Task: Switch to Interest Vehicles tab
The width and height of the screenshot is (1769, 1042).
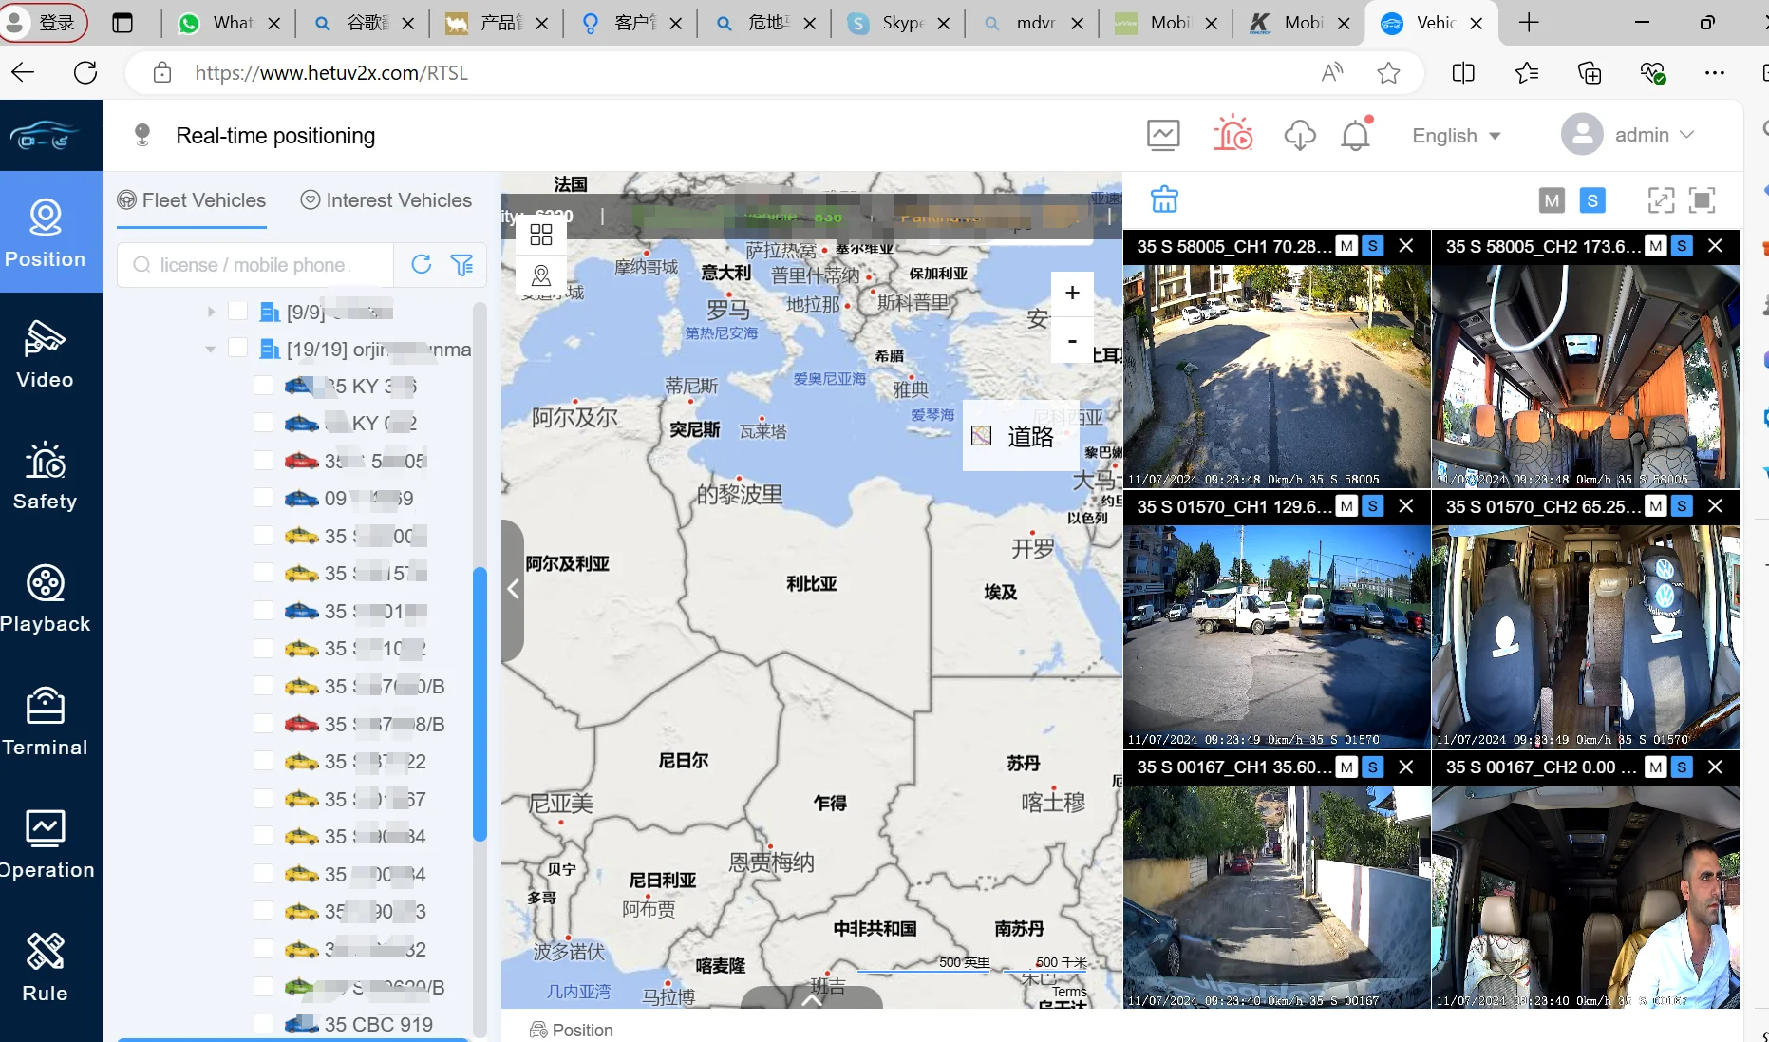Action: [x=386, y=200]
